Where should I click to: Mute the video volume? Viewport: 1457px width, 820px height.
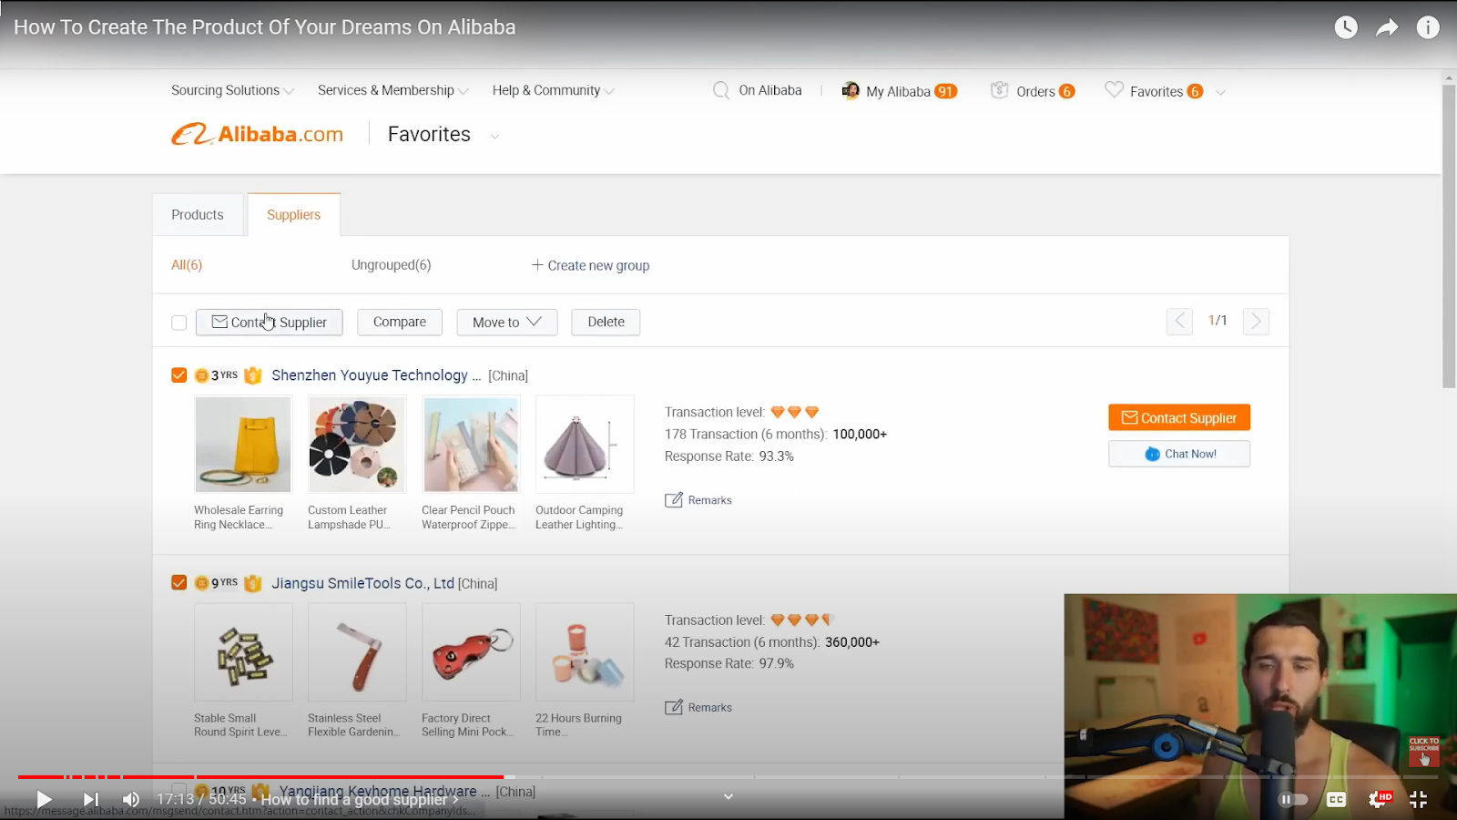point(131,799)
